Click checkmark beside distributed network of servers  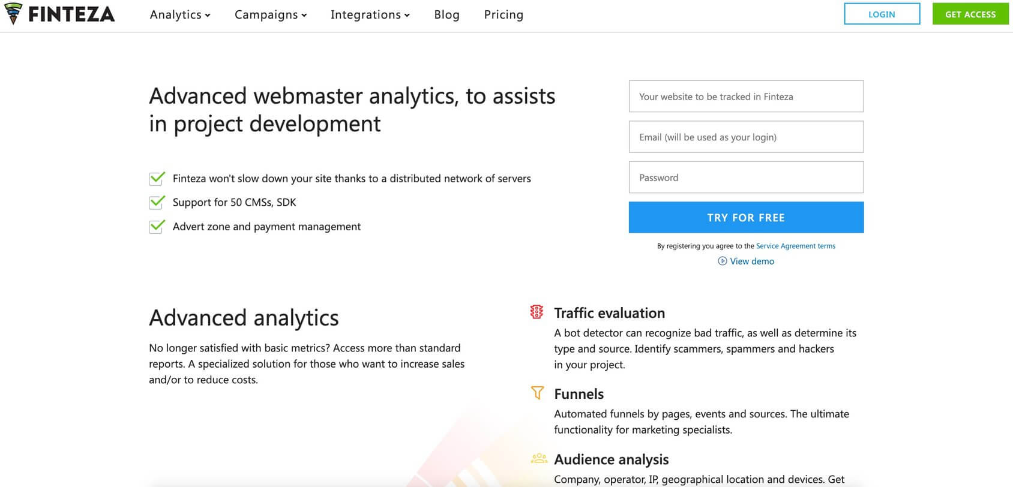pyautogui.click(x=157, y=178)
